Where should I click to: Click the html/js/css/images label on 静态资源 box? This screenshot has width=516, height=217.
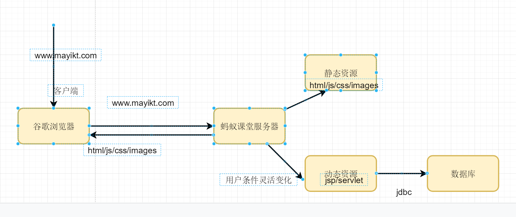[344, 85]
